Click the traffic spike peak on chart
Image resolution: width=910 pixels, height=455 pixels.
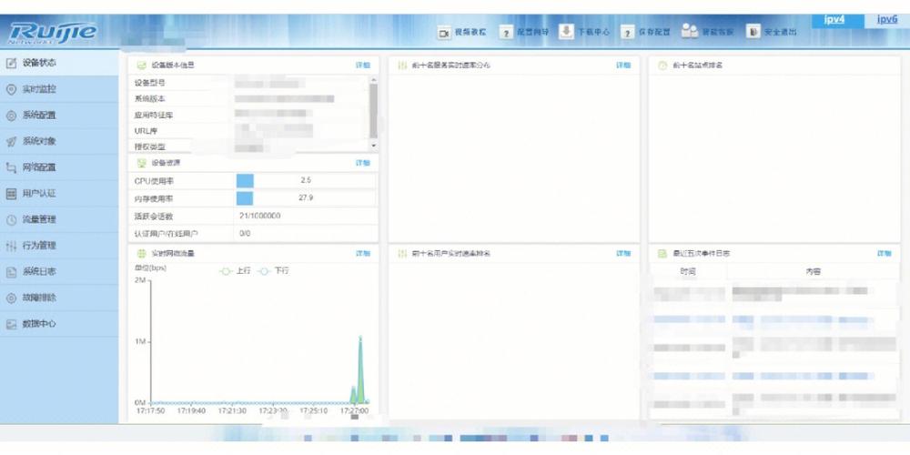(360, 338)
